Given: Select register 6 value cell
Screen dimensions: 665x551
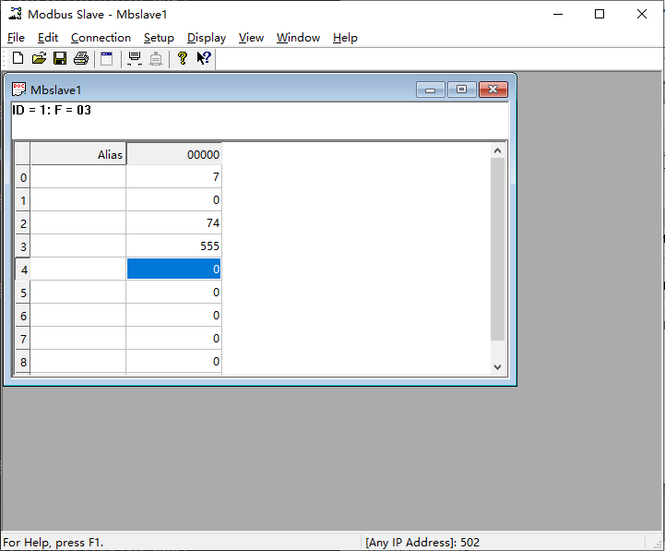Looking at the screenshot, I should coord(174,315).
